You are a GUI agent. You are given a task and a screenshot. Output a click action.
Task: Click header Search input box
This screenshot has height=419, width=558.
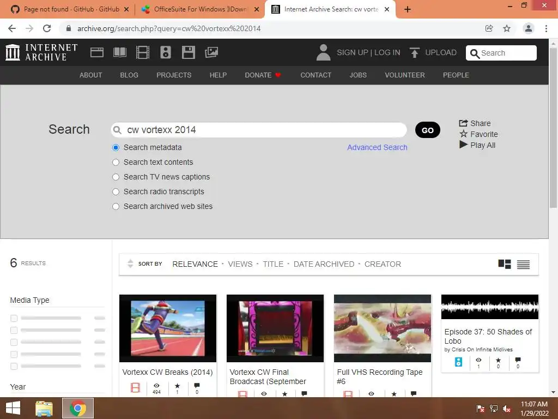501,53
